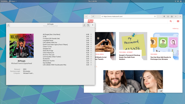The image size is (185, 104).
Task: Open the Activities overview
Action: tap(4, 1)
